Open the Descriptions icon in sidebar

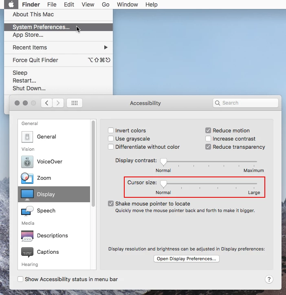27,236
